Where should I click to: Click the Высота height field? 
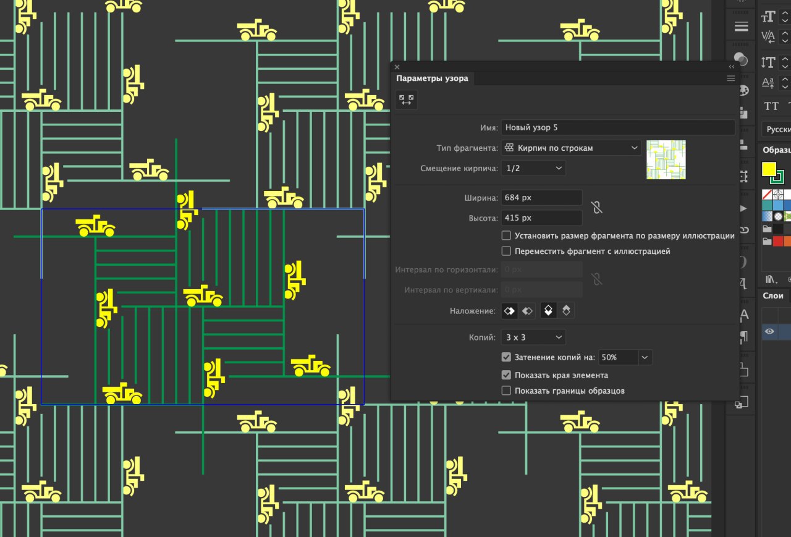click(x=541, y=218)
